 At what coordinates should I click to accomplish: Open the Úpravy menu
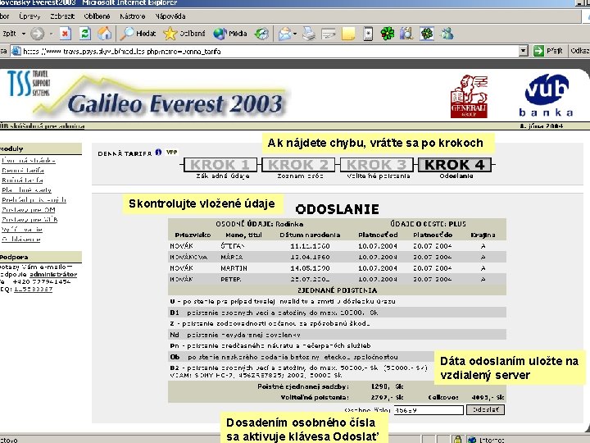click(29, 16)
